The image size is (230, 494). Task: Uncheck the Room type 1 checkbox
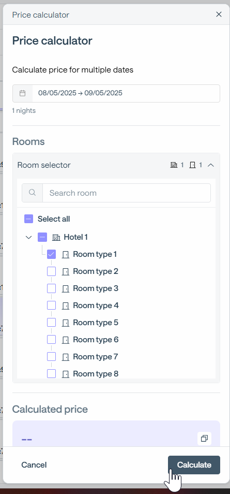coord(52,254)
